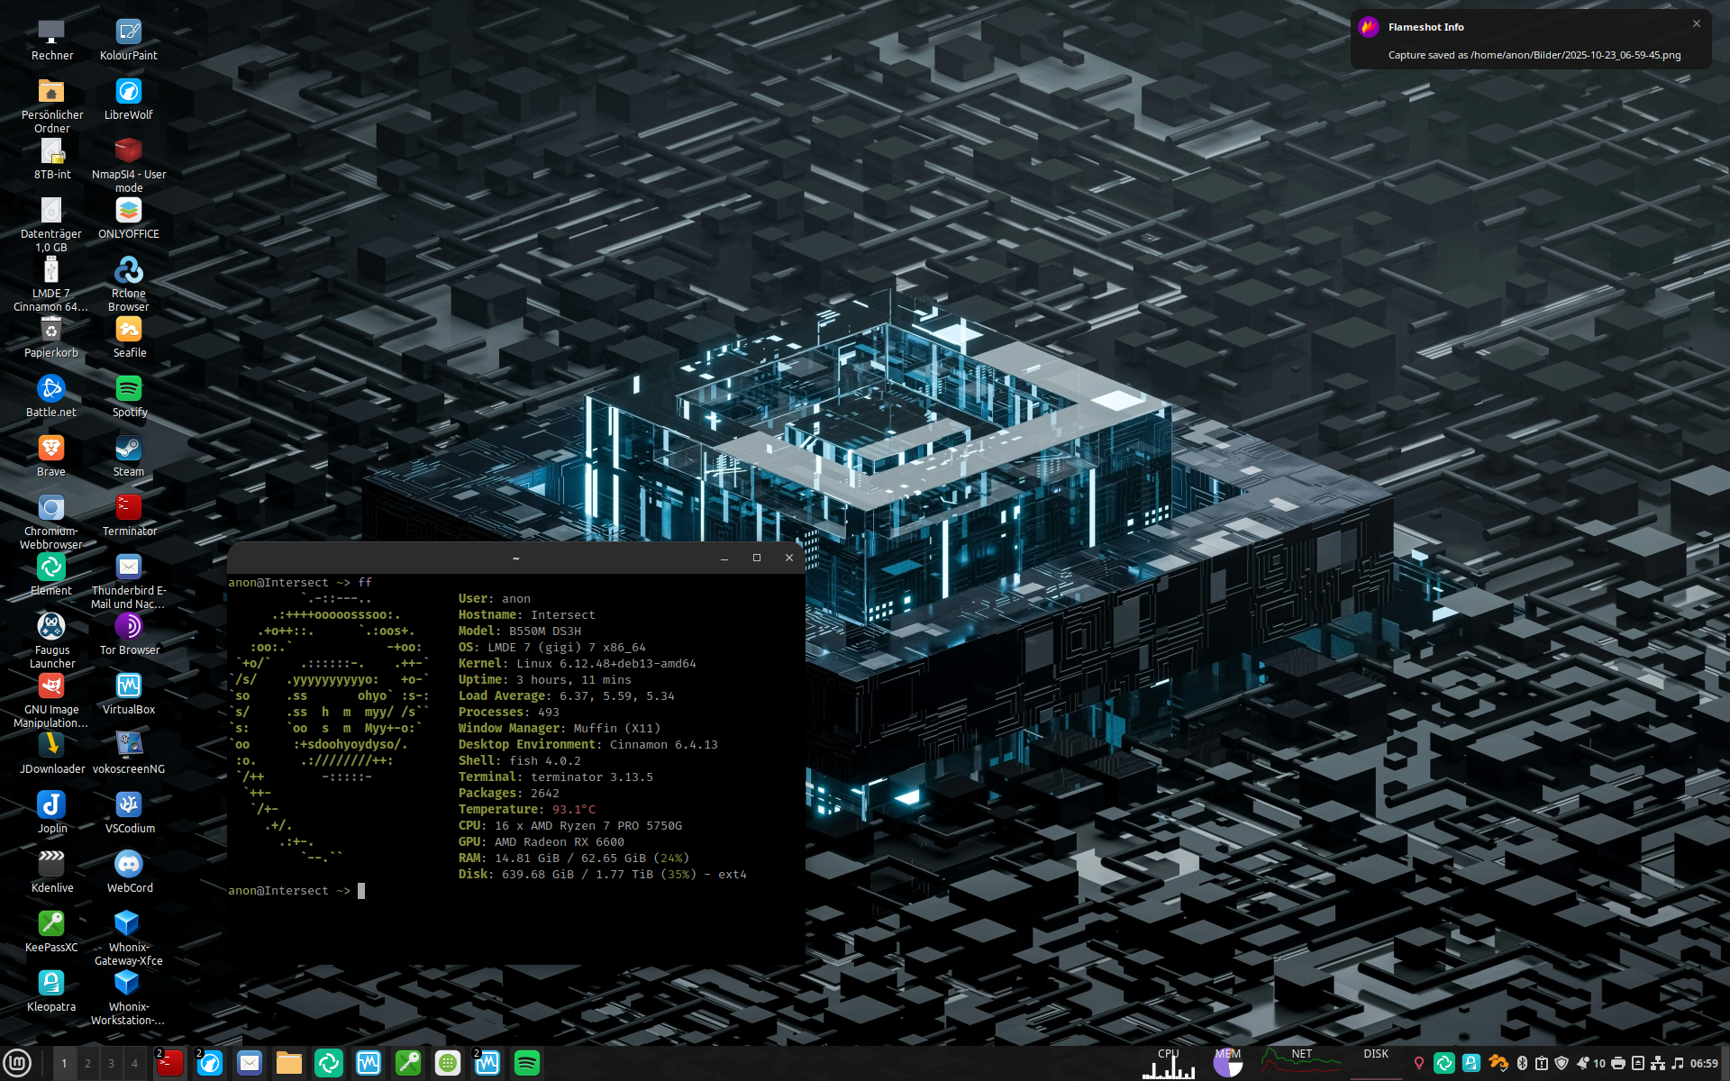Viewport: 1730px width, 1081px height.
Task: Click the MEM usage pie graph applet
Action: tap(1227, 1063)
